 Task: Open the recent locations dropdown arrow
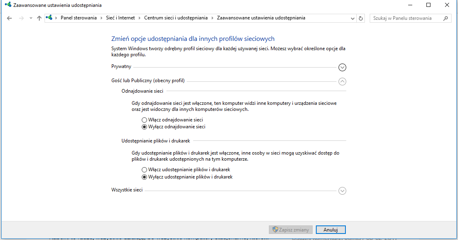31,18
